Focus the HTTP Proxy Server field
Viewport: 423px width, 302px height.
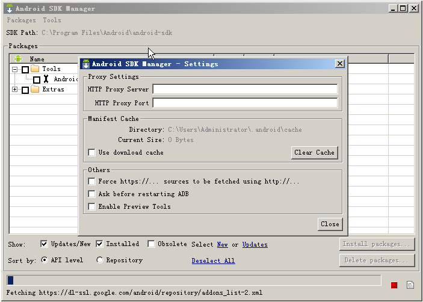pos(245,89)
